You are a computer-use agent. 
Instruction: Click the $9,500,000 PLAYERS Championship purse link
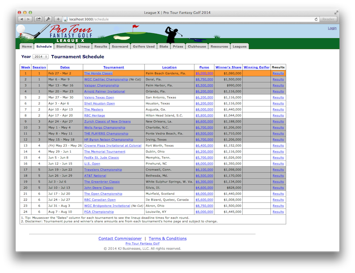coord(204,133)
